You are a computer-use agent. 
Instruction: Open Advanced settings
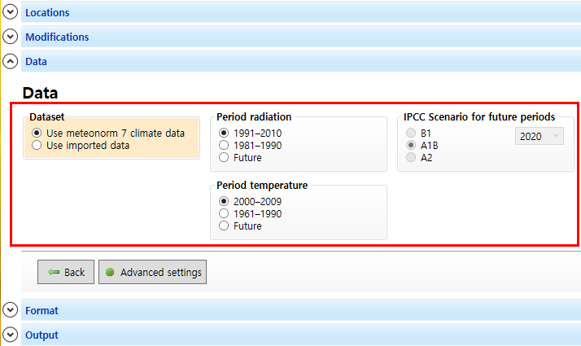[152, 272]
